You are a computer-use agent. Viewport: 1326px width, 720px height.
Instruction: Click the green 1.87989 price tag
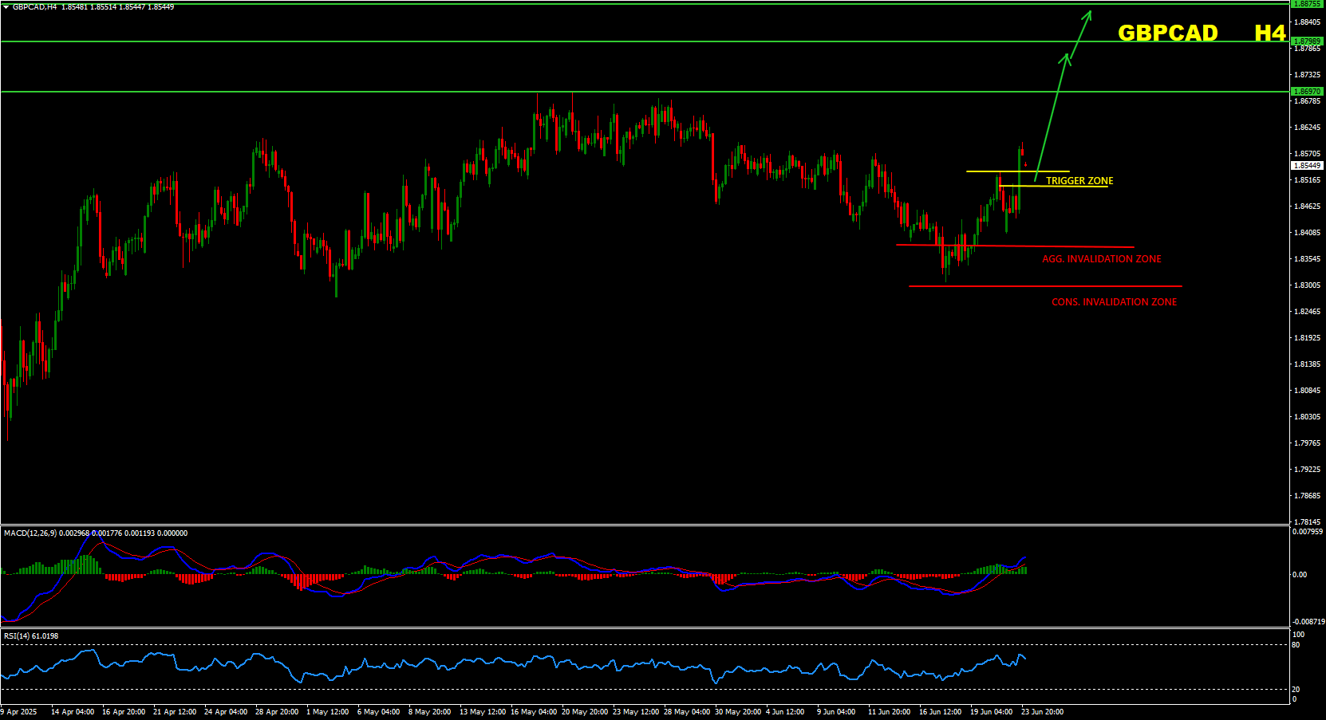(1307, 41)
